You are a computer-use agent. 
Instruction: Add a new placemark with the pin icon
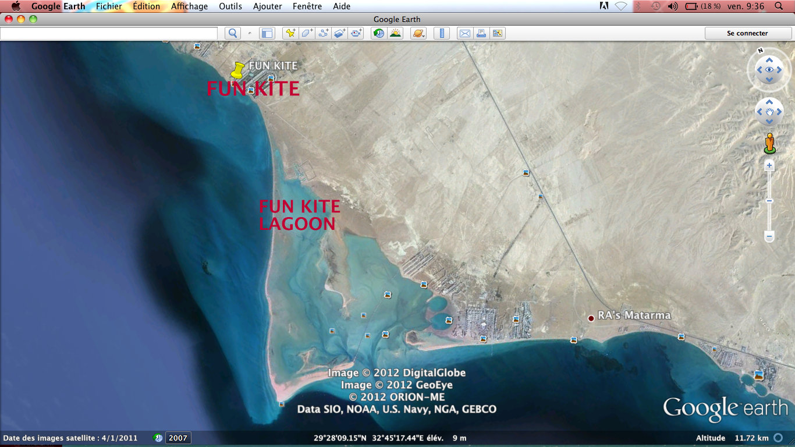coord(289,33)
